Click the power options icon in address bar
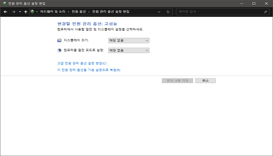This screenshot has height=156, width=273. (32, 12)
